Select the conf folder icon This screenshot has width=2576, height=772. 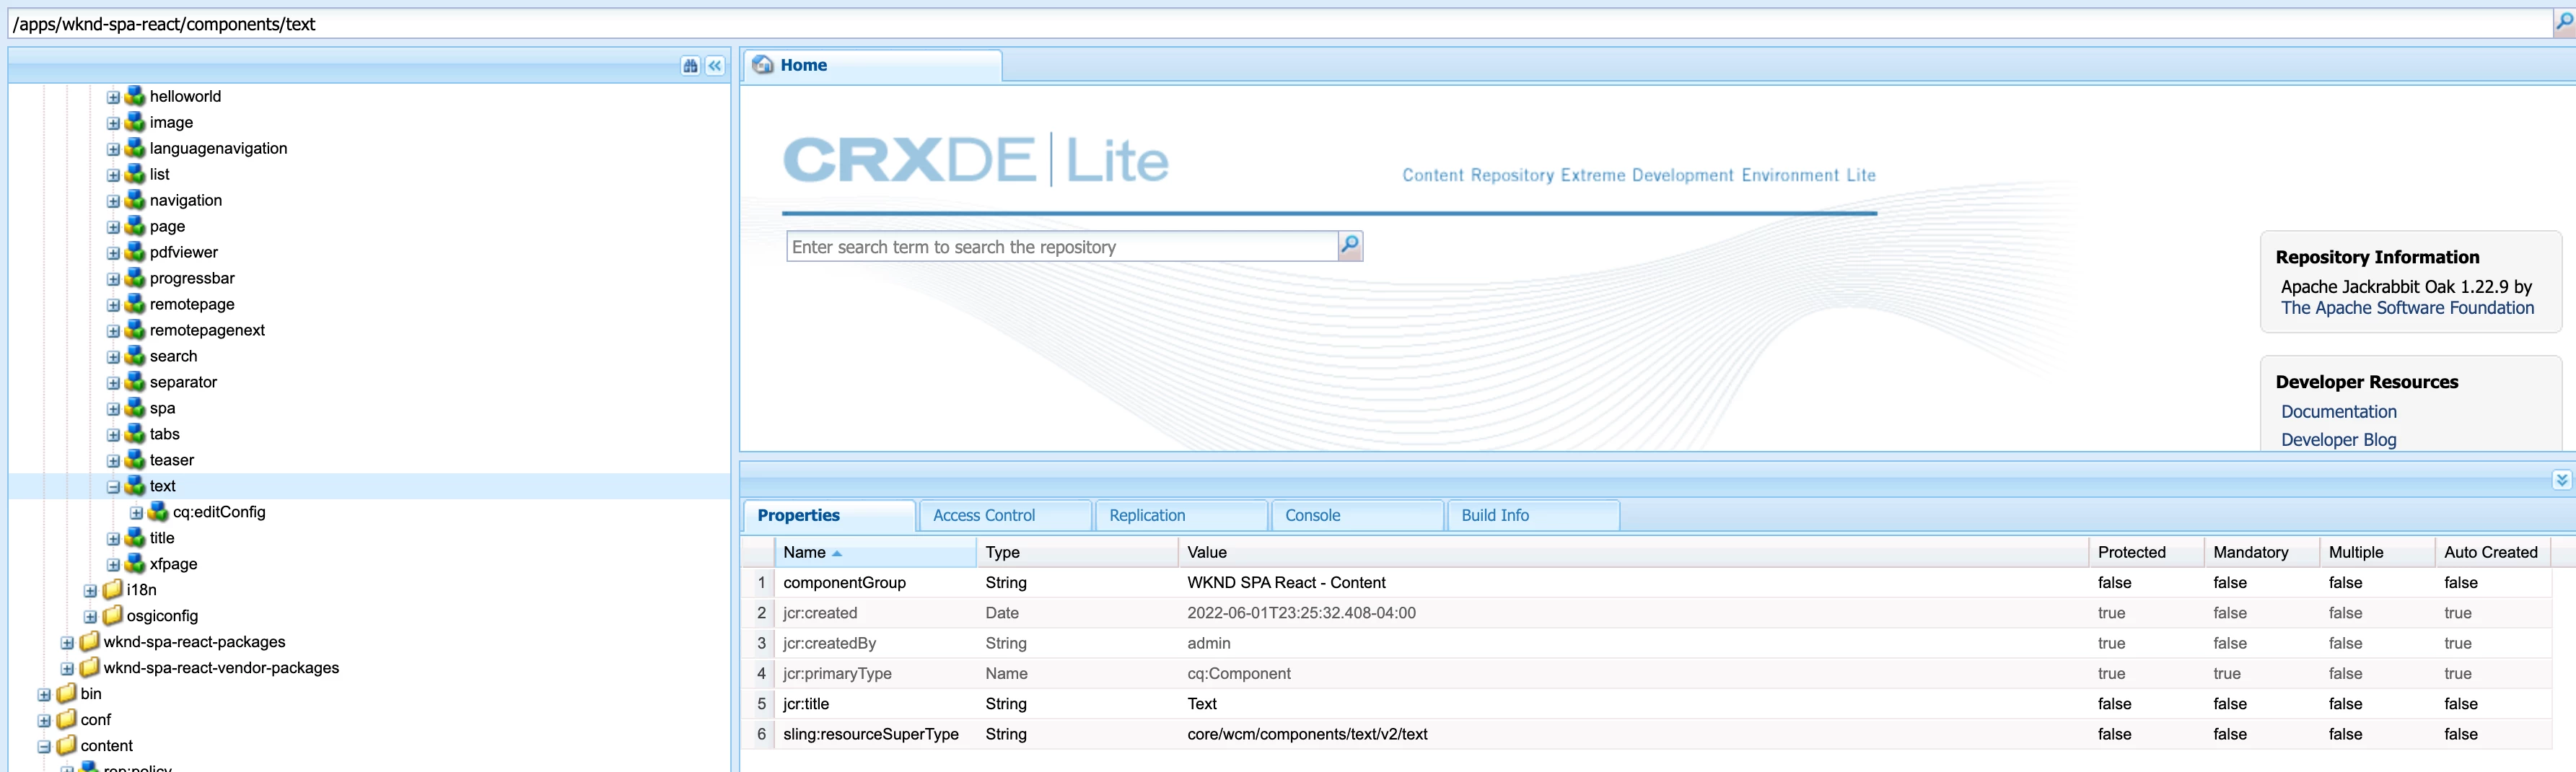click(x=66, y=719)
